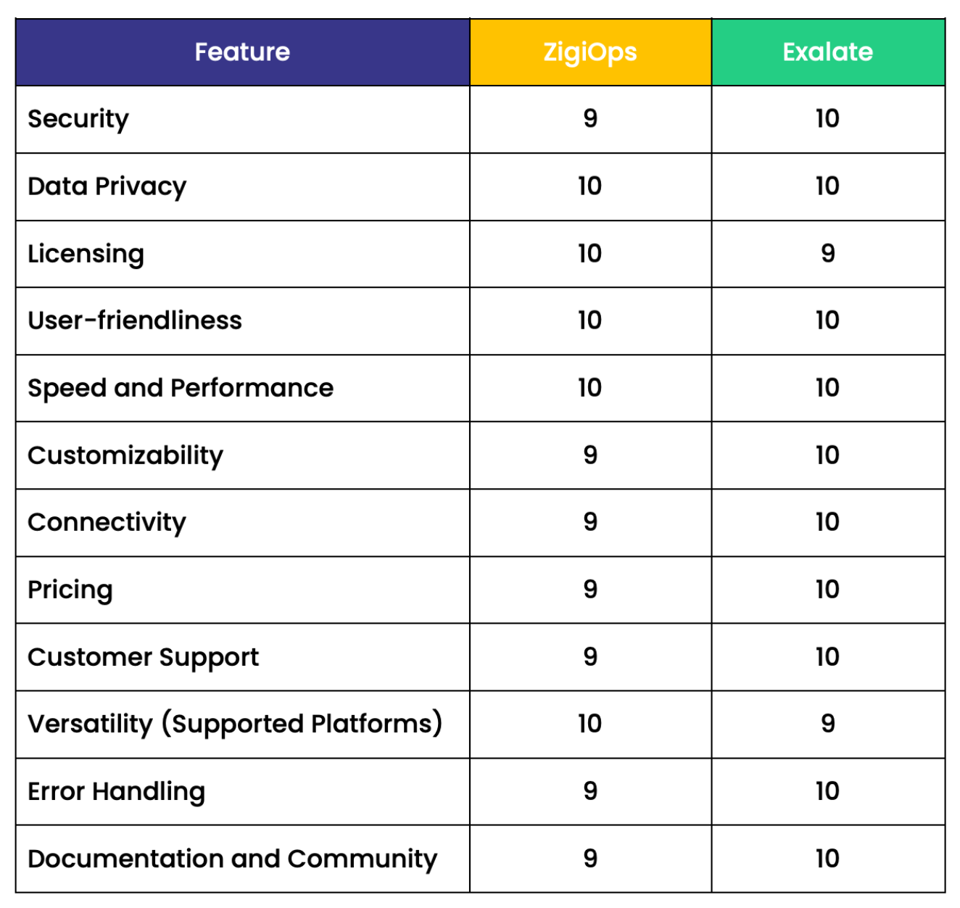Select Exalate score for Versatility row
Screen dimensions: 960x908
point(828,724)
